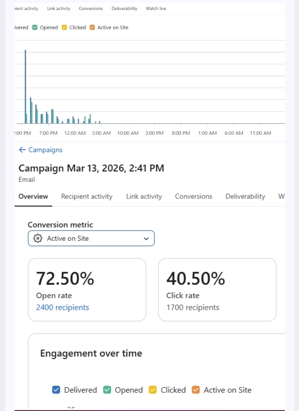Viewport: 299px width, 411px height.
Task: Open the 2400 recipients link
Action: point(63,307)
